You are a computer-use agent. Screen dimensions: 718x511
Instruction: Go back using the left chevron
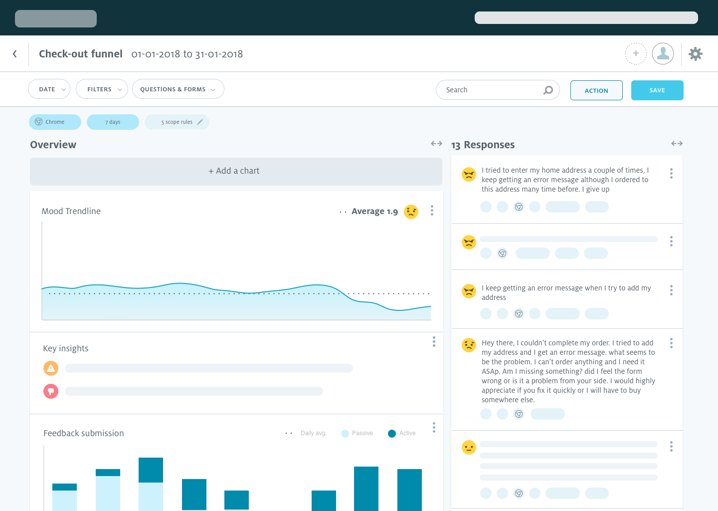[x=15, y=54]
